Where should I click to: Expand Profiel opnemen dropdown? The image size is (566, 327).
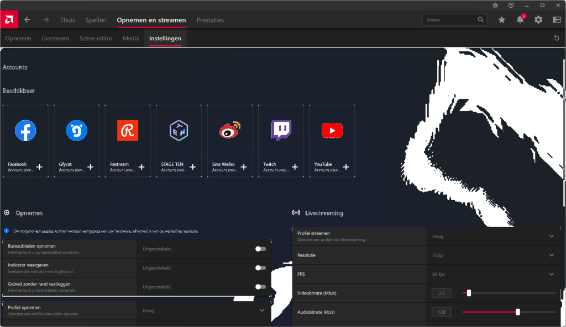pyautogui.click(x=261, y=310)
